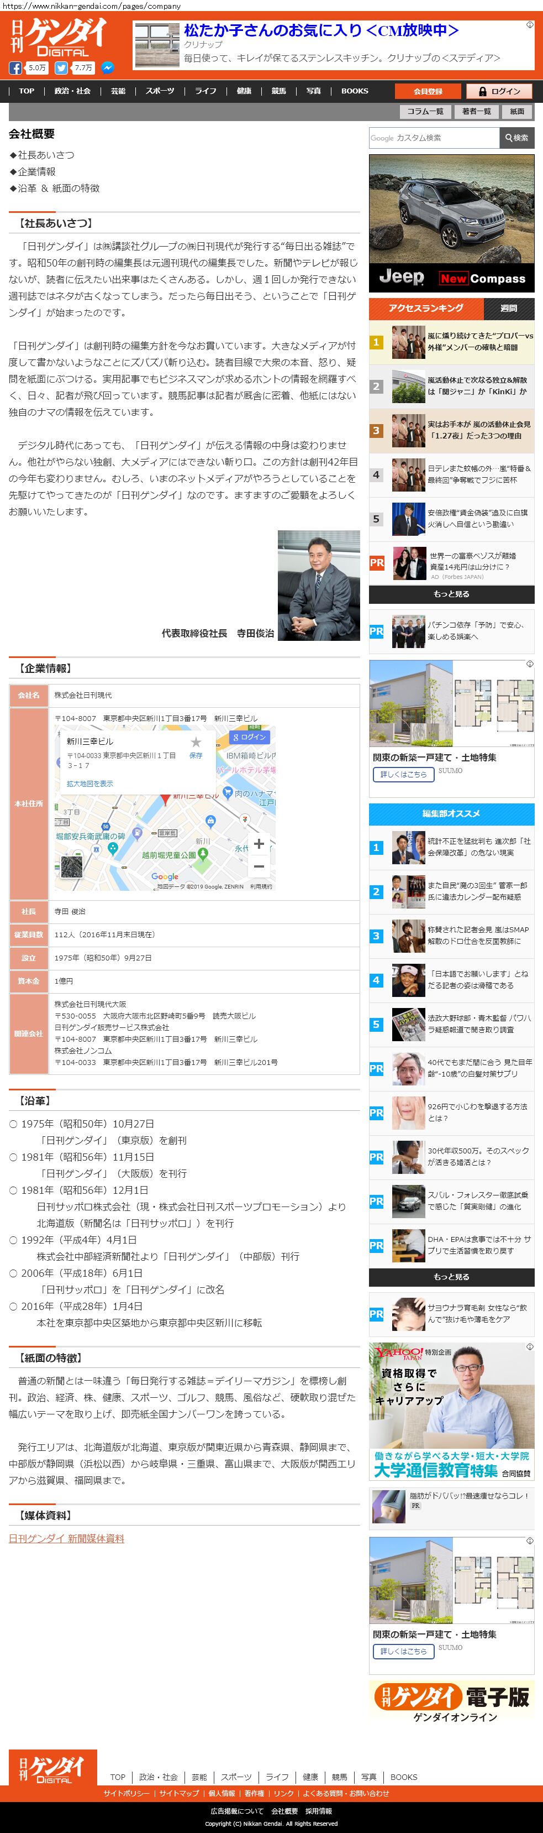Open PR article about 白髪対策サプリ
The height and width of the screenshot is (1833, 543).
coord(451,1068)
